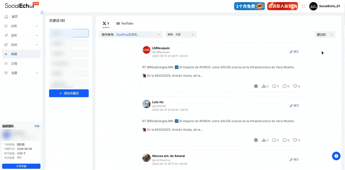Open 原文 link on LMNeuquén's post
Image resolution: width=345 pixels, height=170 pixels.
(x=294, y=52)
